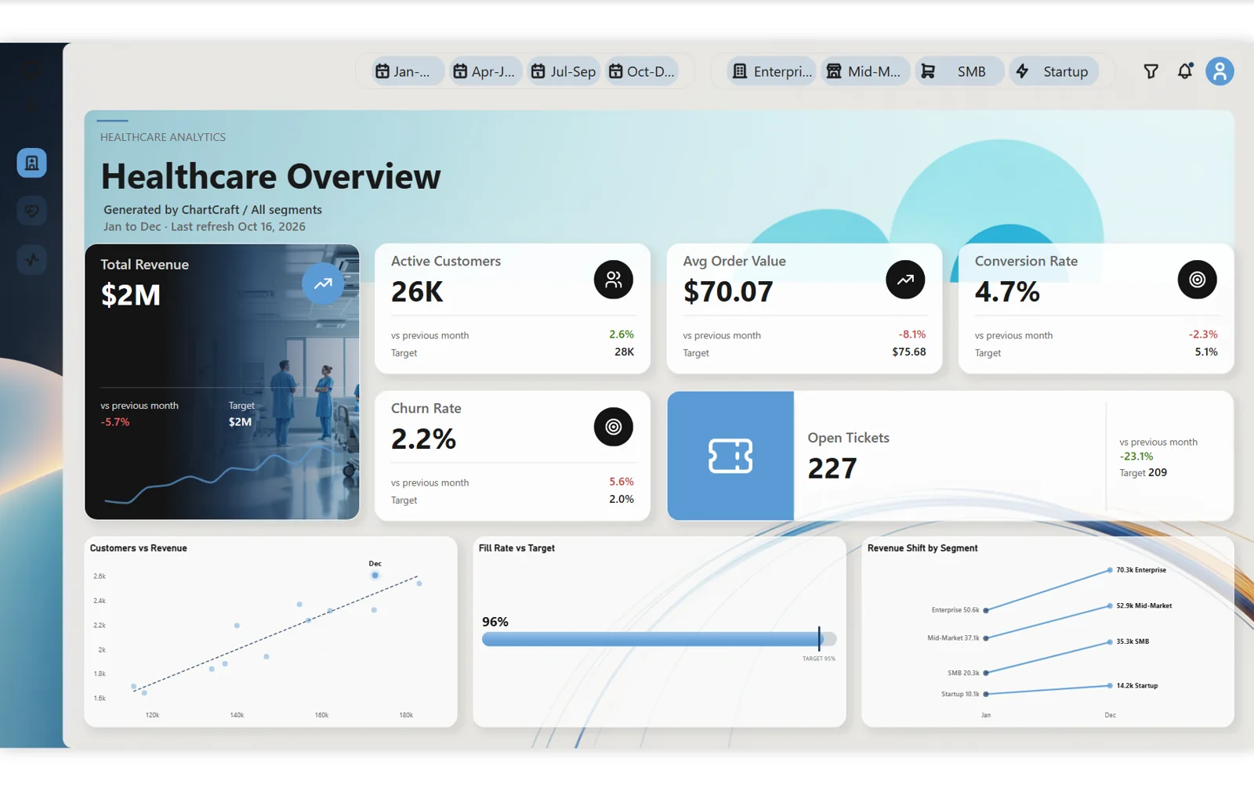Click the 70.3k Enterprise endpoint
Image resolution: width=1254 pixels, height=791 pixels.
pos(1110,570)
